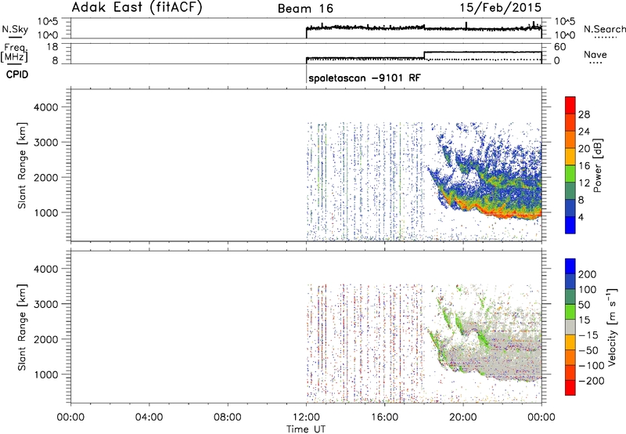Click the '12' label on the power colorbar
The image size is (626, 434).
(x=584, y=183)
